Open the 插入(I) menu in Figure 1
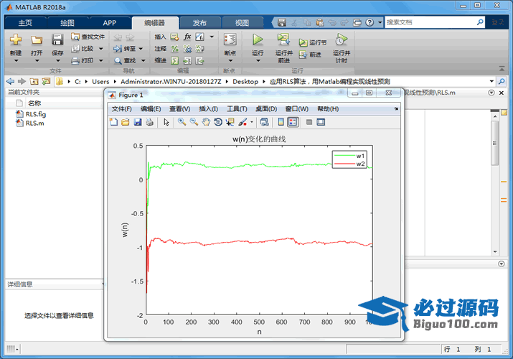The width and height of the screenshot is (513, 359). 208,108
